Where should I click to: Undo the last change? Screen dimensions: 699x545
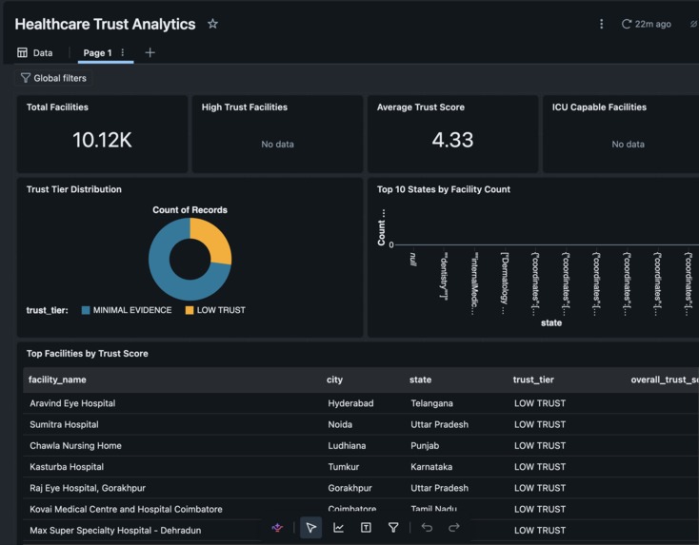coord(427,528)
